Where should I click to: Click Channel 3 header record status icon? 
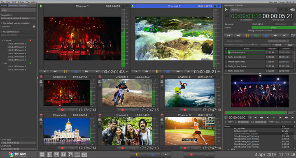[x=41, y=77]
